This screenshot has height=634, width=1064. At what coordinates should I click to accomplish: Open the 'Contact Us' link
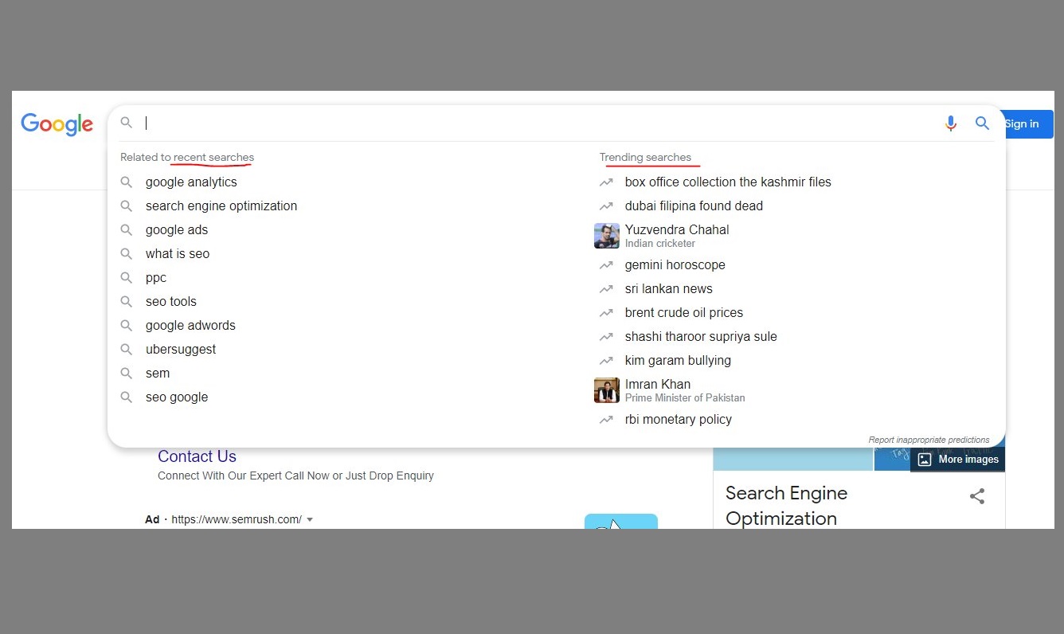click(x=197, y=456)
